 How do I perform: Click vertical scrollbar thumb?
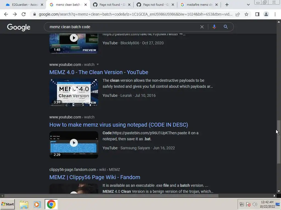pyautogui.click(x=279, y=142)
